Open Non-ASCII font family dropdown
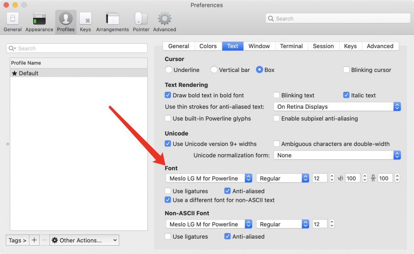The image size is (414, 254). tap(209, 224)
